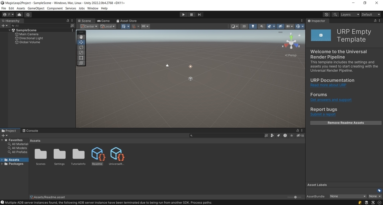This screenshot has height=205, width=383.
Task: Toggle scene lighting with the bulb icon
Action: point(252,26)
